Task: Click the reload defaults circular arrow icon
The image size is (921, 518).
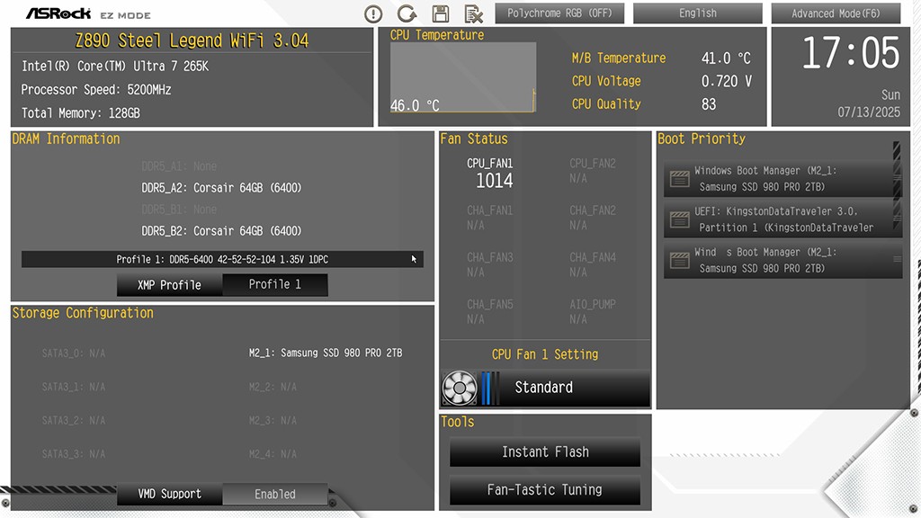Action: click(407, 13)
